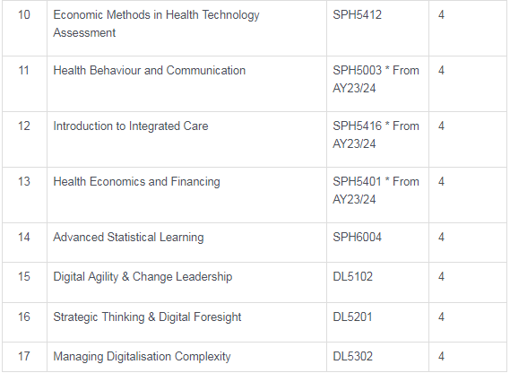The height and width of the screenshot is (373, 510).
Task: Click course code DL5201
Action: [x=352, y=317]
